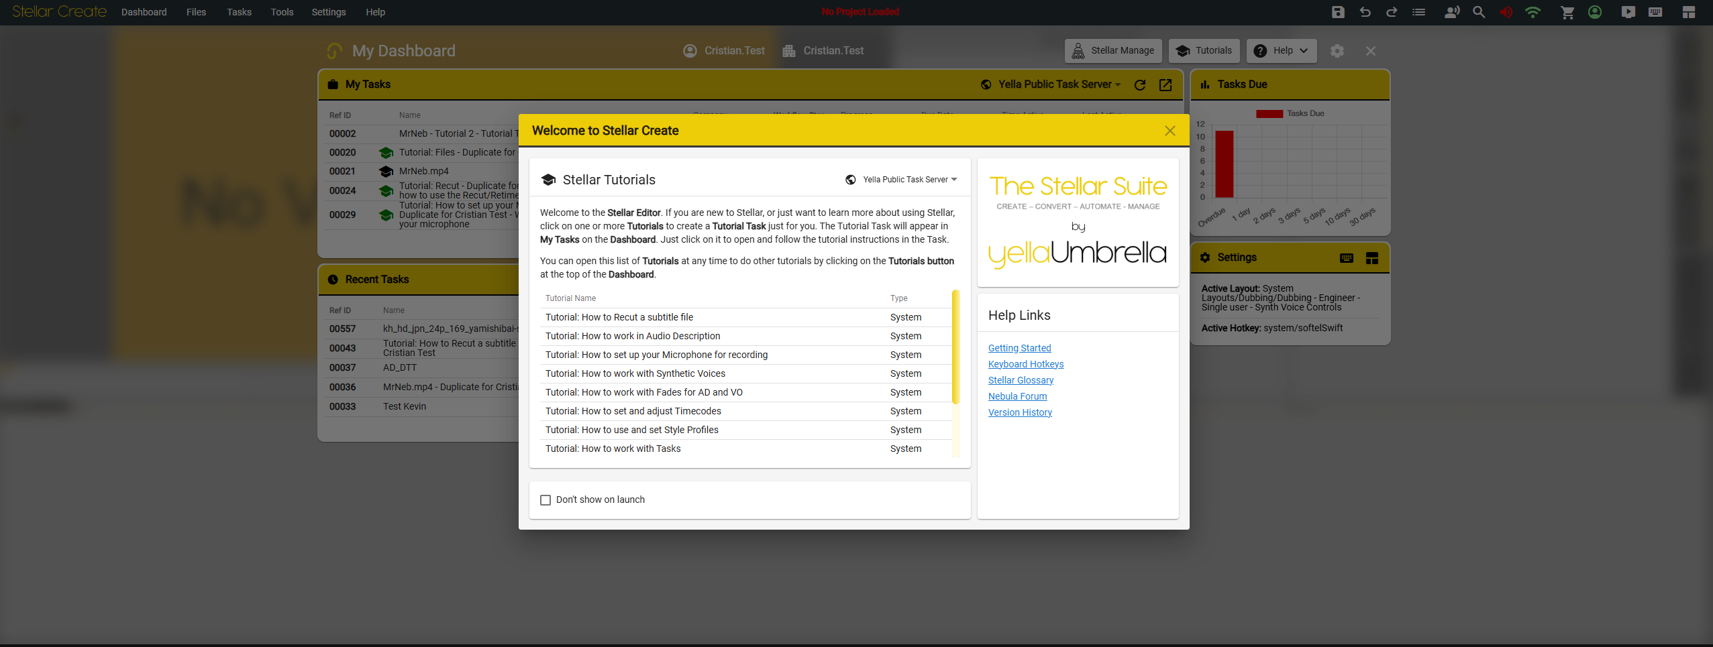Viewport: 1713px width, 647px height.
Task: Open the Tools menu
Action: click(x=282, y=12)
